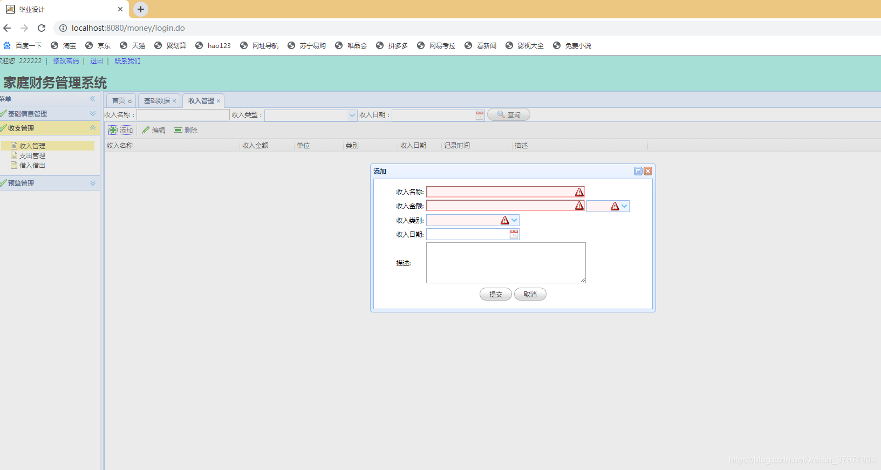Viewport: 881px width, 470px height.
Task: Open the 收入类别 dropdown in dialog
Action: click(x=514, y=220)
